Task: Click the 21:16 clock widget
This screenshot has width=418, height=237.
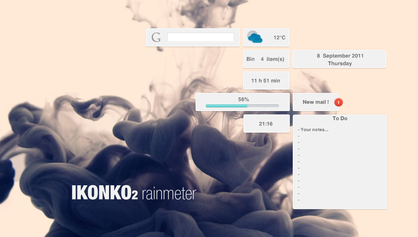Action: pos(266,124)
